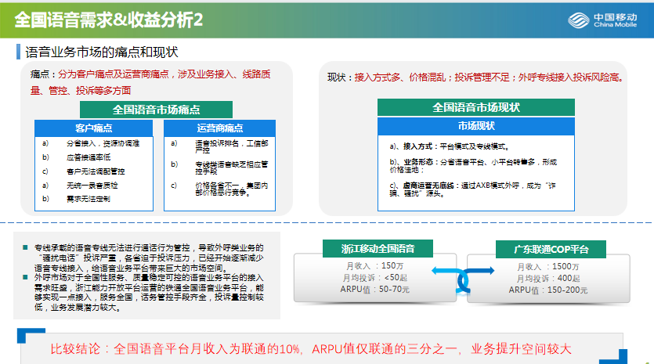Click the 市场现状 blue header

tap(476, 126)
